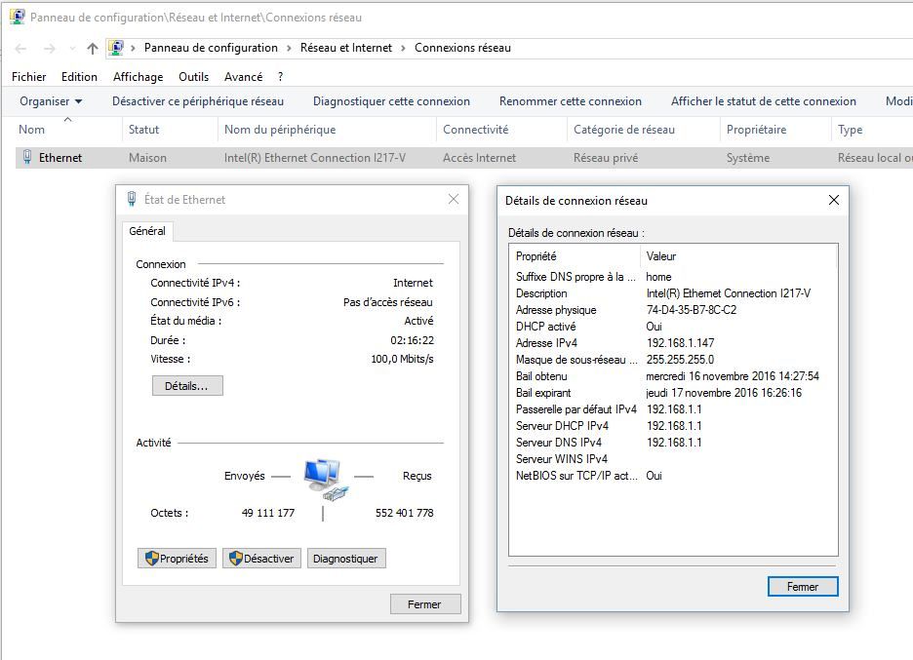Click the Propriétés shield button
913x660 pixels.
pyautogui.click(x=177, y=559)
